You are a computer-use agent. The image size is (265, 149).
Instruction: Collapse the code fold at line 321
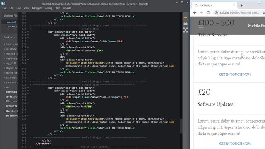tap(28, 60)
